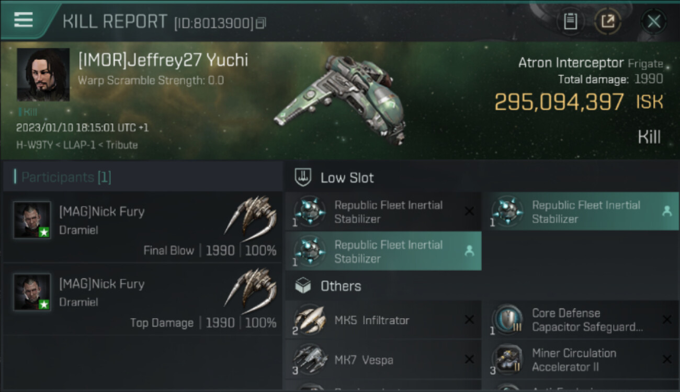The image size is (680, 392).
Task: Click Nick Fury's portrait in Final Blow row
Action: [x=32, y=220]
